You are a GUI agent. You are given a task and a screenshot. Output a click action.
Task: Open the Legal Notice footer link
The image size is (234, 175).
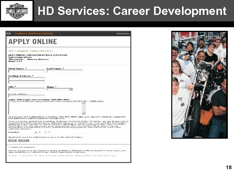(65, 156)
